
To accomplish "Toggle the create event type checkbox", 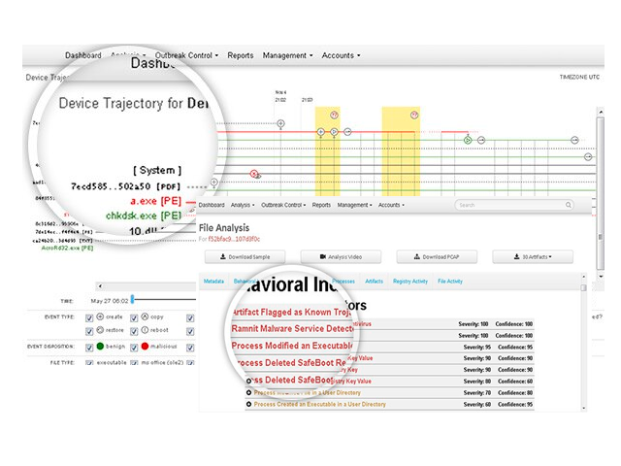I will click(89, 317).
